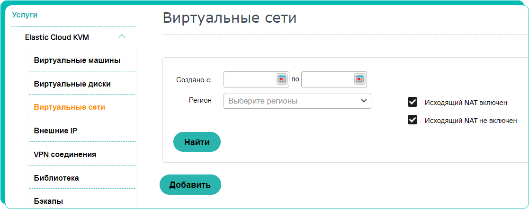Open the Выберите регионы dropdown
529x209 pixels.
pos(297,101)
